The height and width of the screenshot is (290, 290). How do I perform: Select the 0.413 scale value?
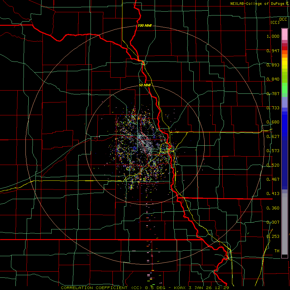point(273,194)
